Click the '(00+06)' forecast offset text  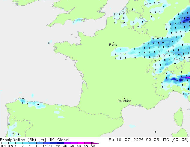(x=180, y=140)
